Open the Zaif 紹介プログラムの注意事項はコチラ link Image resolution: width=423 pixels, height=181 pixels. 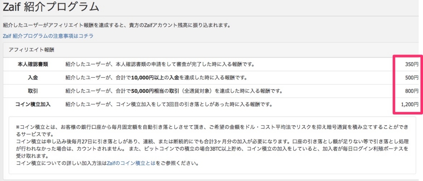tap(48, 36)
